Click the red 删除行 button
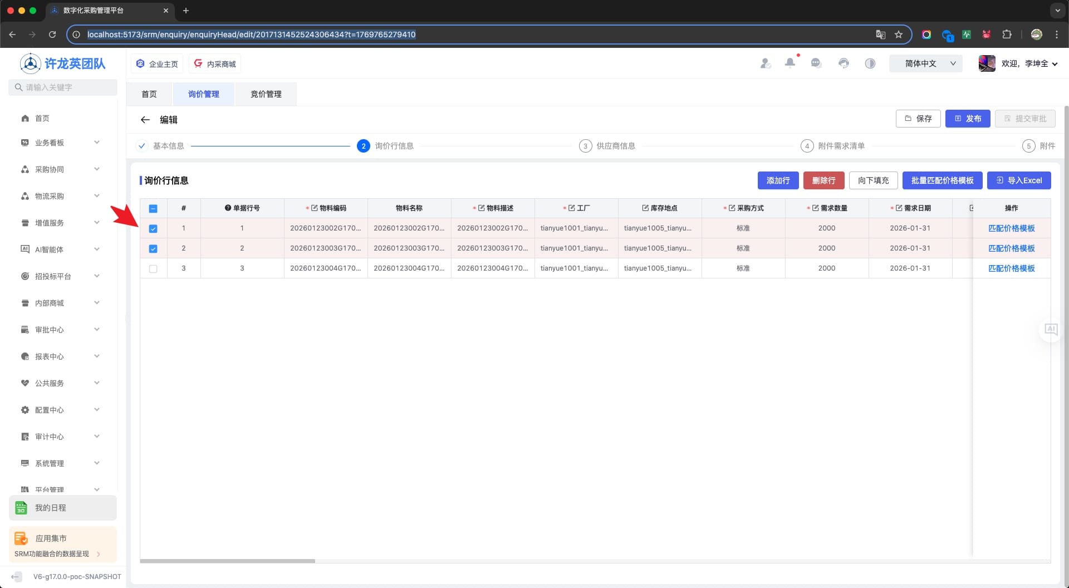Image resolution: width=1069 pixels, height=588 pixels. (823, 180)
